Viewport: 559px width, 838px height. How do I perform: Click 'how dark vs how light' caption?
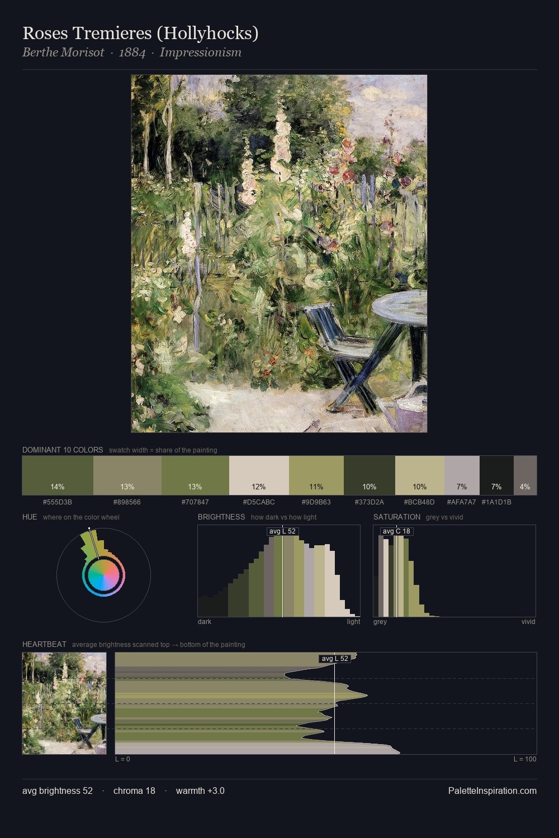click(x=284, y=517)
